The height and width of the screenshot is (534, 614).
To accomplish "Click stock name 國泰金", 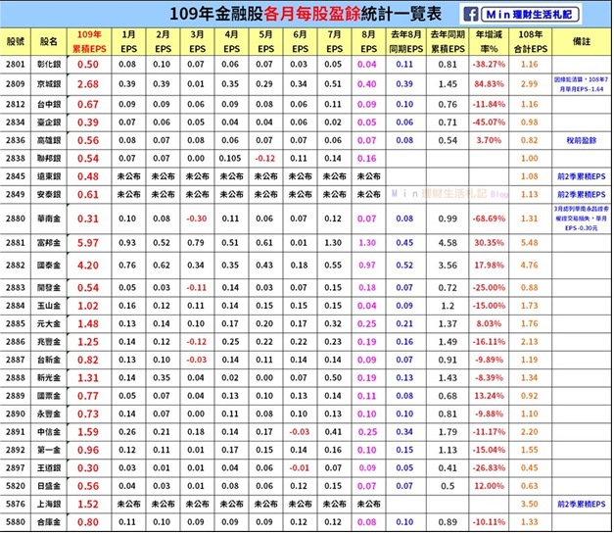I will [50, 266].
